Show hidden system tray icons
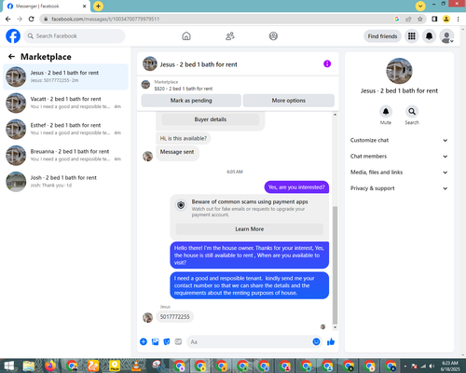This screenshot has width=466, height=373. pyautogui.click(x=405, y=366)
